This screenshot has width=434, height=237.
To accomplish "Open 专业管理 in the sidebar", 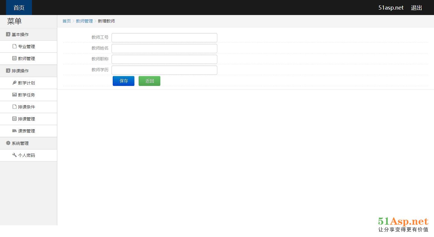I will click(28, 47).
